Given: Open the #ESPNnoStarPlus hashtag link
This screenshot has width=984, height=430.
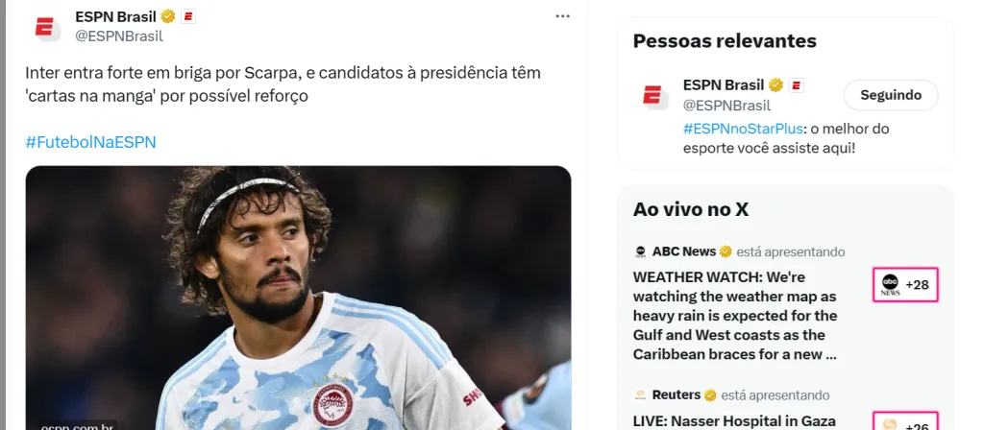Looking at the screenshot, I should (x=743, y=128).
